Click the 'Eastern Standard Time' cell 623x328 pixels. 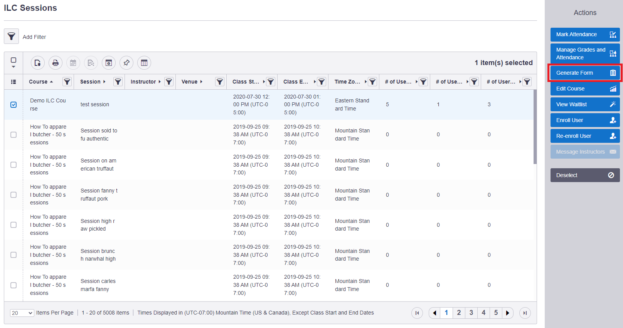[x=352, y=105]
